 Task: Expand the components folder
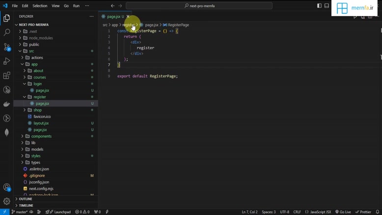tap(41, 136)
